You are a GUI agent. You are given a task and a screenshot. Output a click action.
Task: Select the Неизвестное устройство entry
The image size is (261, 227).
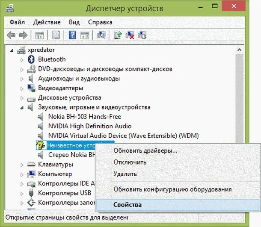pos(71,145)
